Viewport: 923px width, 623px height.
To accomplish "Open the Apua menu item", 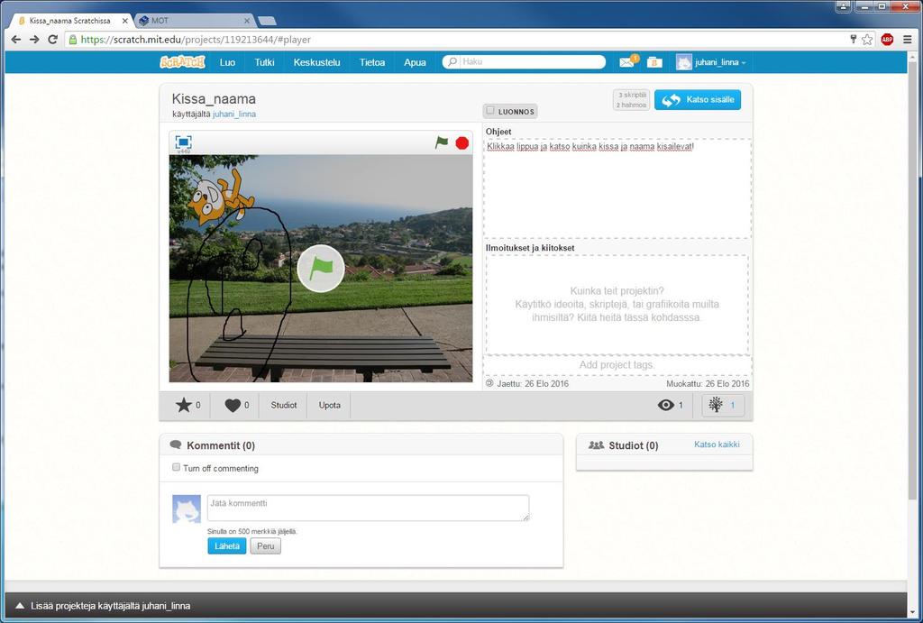I will 415,62.
